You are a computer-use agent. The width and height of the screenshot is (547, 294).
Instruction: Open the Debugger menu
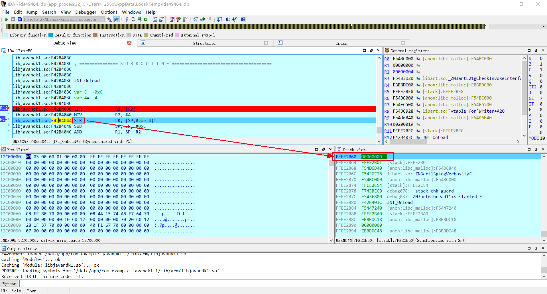pyautogui.click(x=86, y=12)
